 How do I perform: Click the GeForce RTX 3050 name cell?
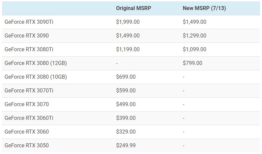tap(27, 145)
